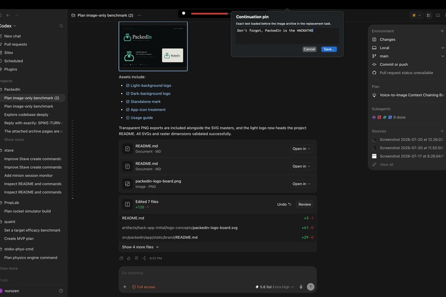This screenshot has width=446, height=297.
Task: Give thumbs up to the response
Action: click(129, 258)
